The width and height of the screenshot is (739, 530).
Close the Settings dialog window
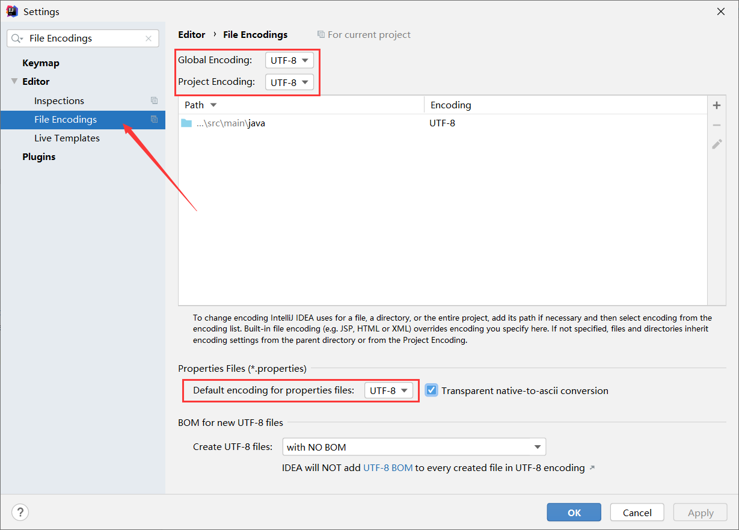tap(721, 11)
